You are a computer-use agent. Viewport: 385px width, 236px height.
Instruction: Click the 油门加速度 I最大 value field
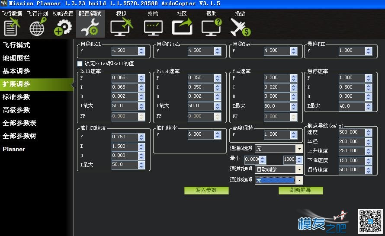[125, 165]
